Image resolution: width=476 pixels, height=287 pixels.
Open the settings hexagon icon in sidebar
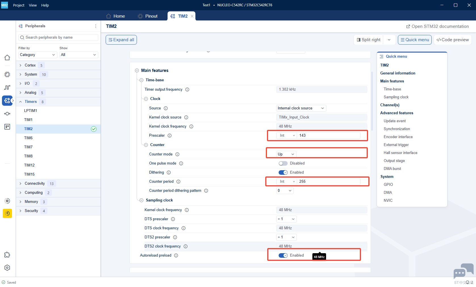tap(7, 268)
